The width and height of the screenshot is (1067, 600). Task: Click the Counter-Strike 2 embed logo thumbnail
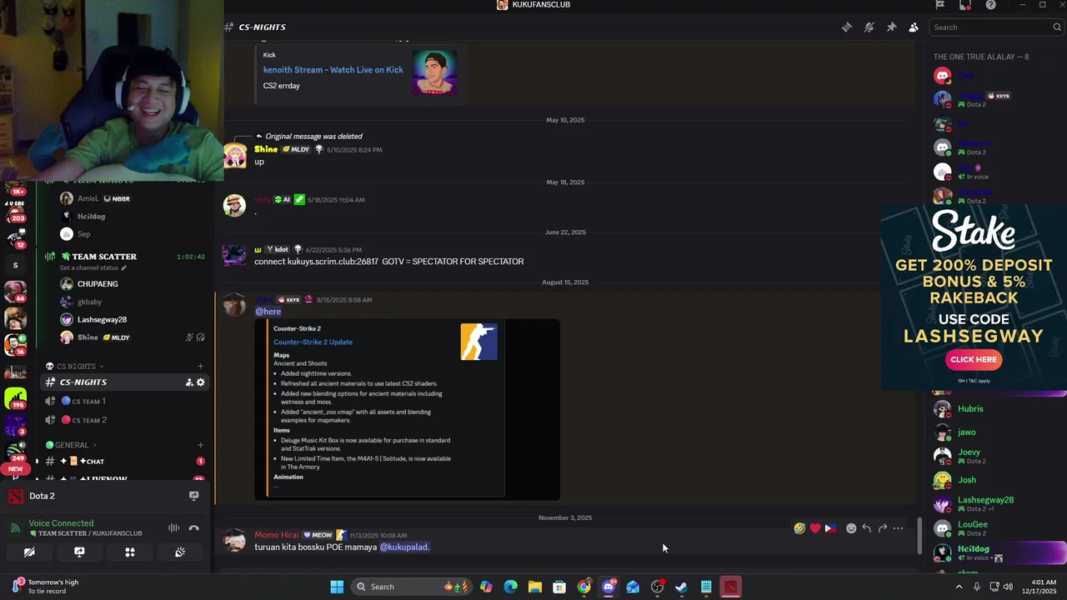tap(478, 342)
